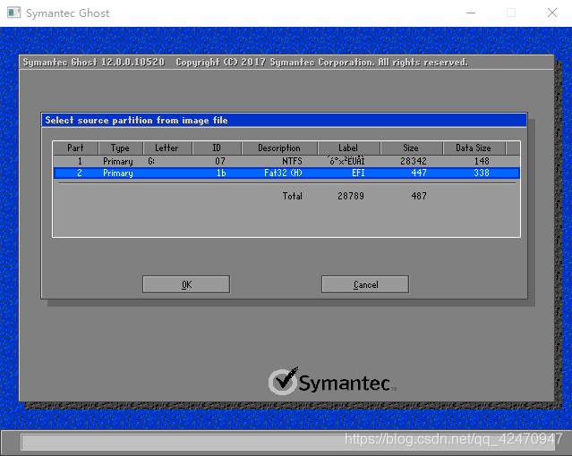This screenshot has width=572, height=456.
Task: Click the Letter column header
Action: (x=167, y=148)
